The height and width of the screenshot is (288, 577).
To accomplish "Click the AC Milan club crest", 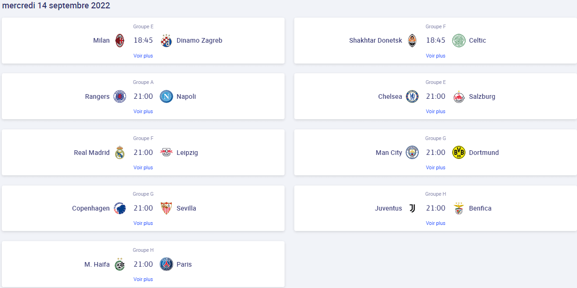I will pyautogui.click(x=120, y=41).
